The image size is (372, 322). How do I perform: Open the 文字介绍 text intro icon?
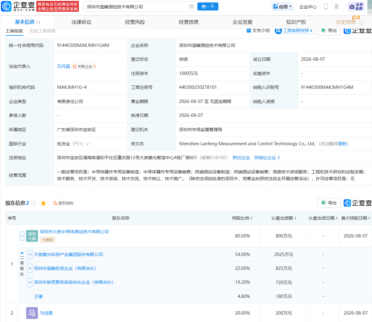(258, 31)
